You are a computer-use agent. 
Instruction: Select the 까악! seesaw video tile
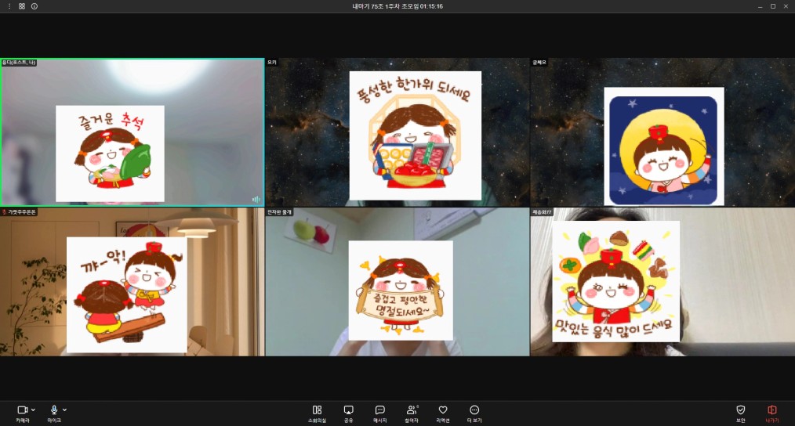point(132,282)
